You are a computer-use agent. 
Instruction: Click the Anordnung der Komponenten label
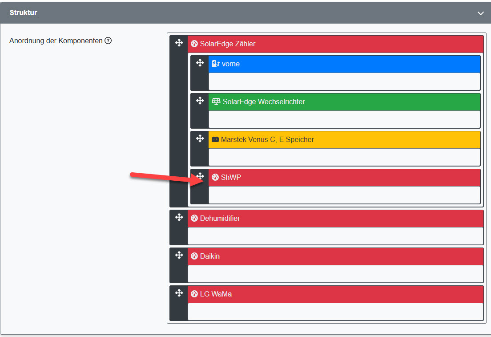pos(56,41)
